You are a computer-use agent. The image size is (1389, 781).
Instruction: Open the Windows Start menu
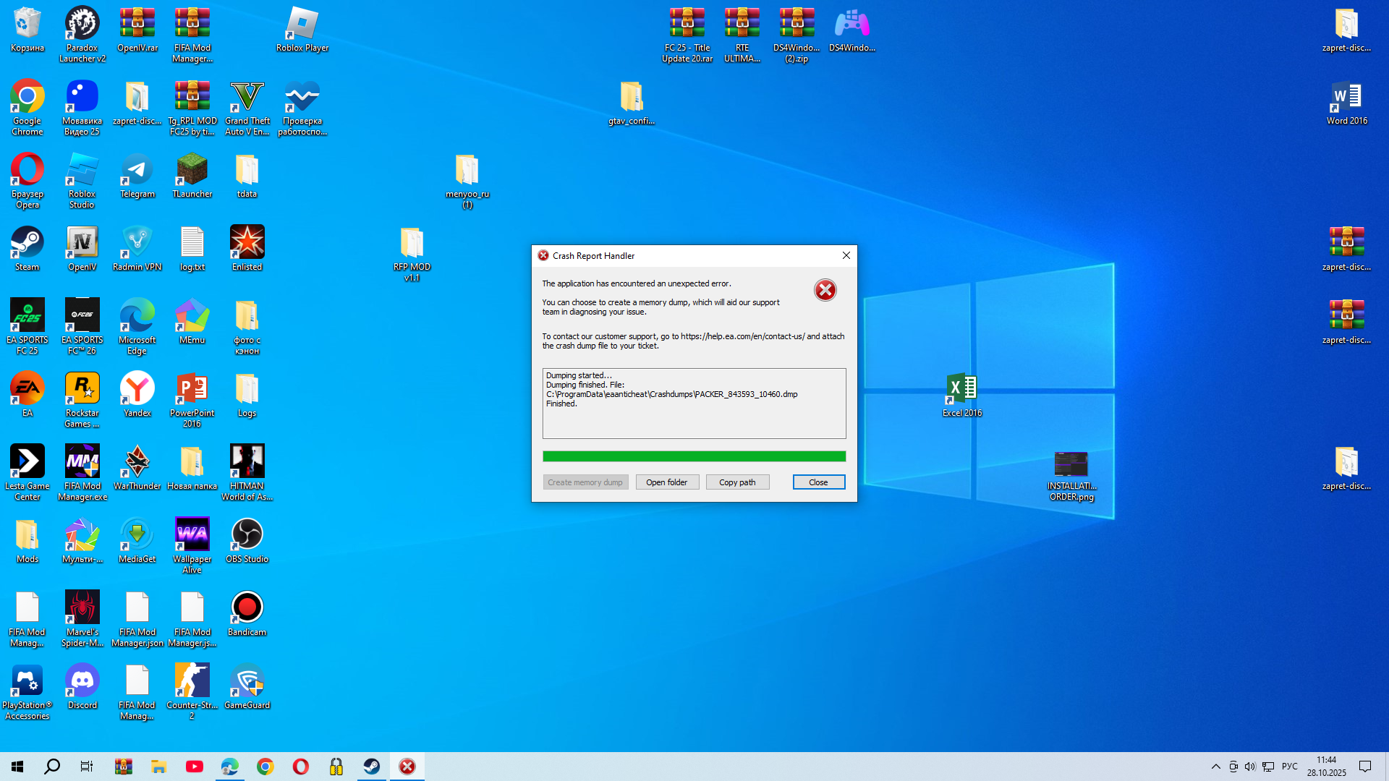(x=17, y=767)
